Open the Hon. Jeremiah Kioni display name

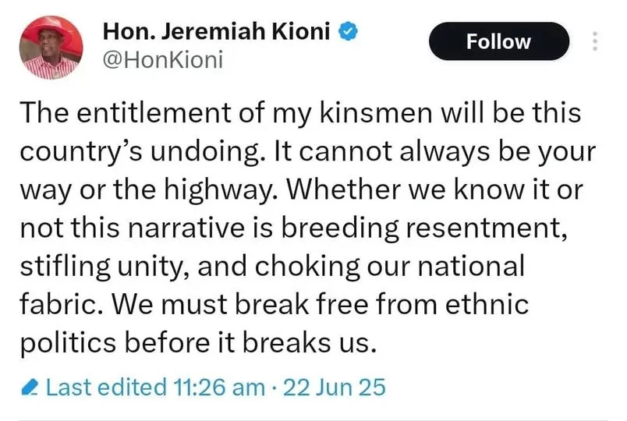pos(216,32)
